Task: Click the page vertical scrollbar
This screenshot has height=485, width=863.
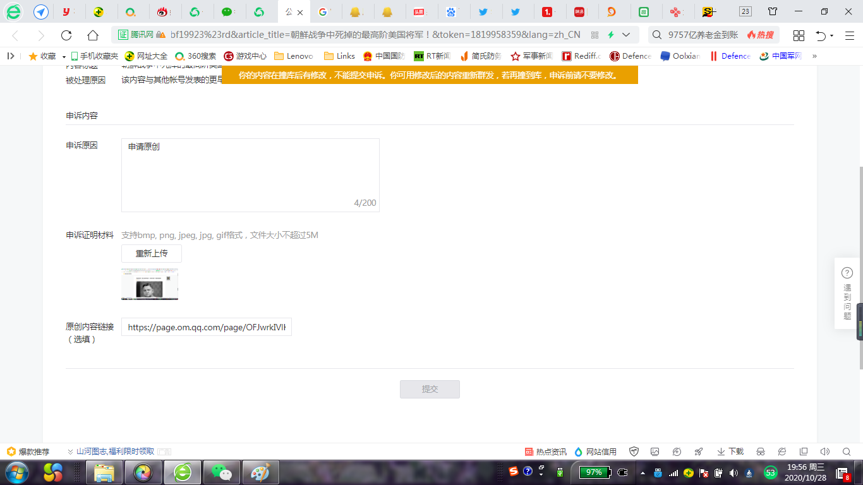Action: coord(859,268)
